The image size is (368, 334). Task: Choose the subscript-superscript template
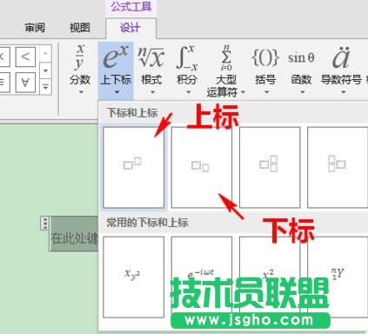tap(270, 167)
